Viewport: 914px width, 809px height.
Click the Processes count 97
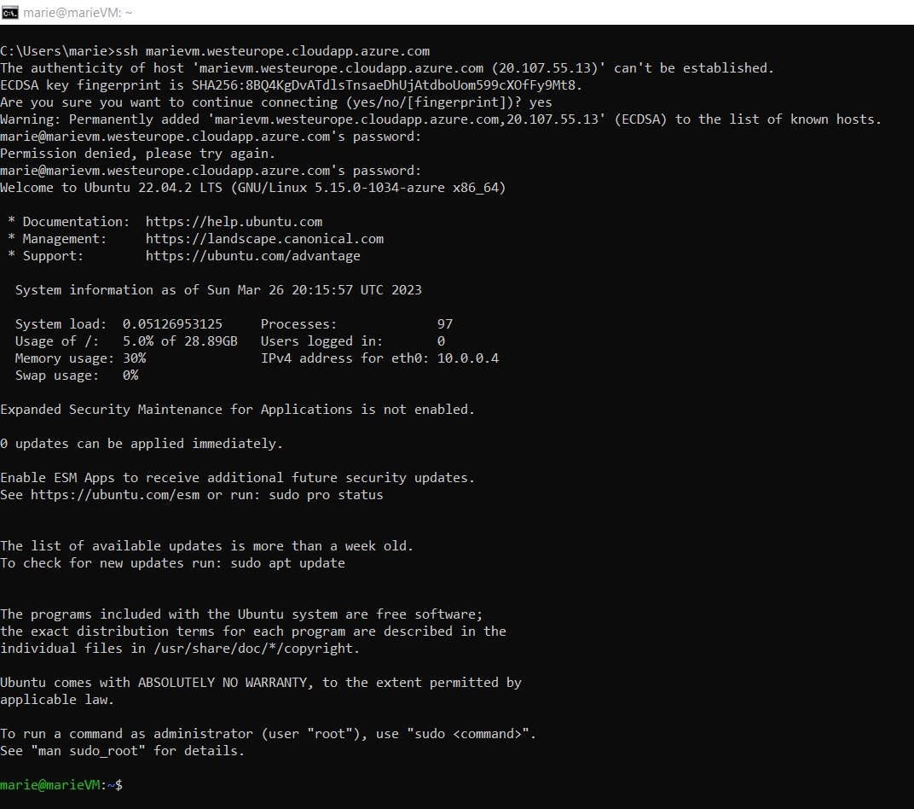click(445, 324)
